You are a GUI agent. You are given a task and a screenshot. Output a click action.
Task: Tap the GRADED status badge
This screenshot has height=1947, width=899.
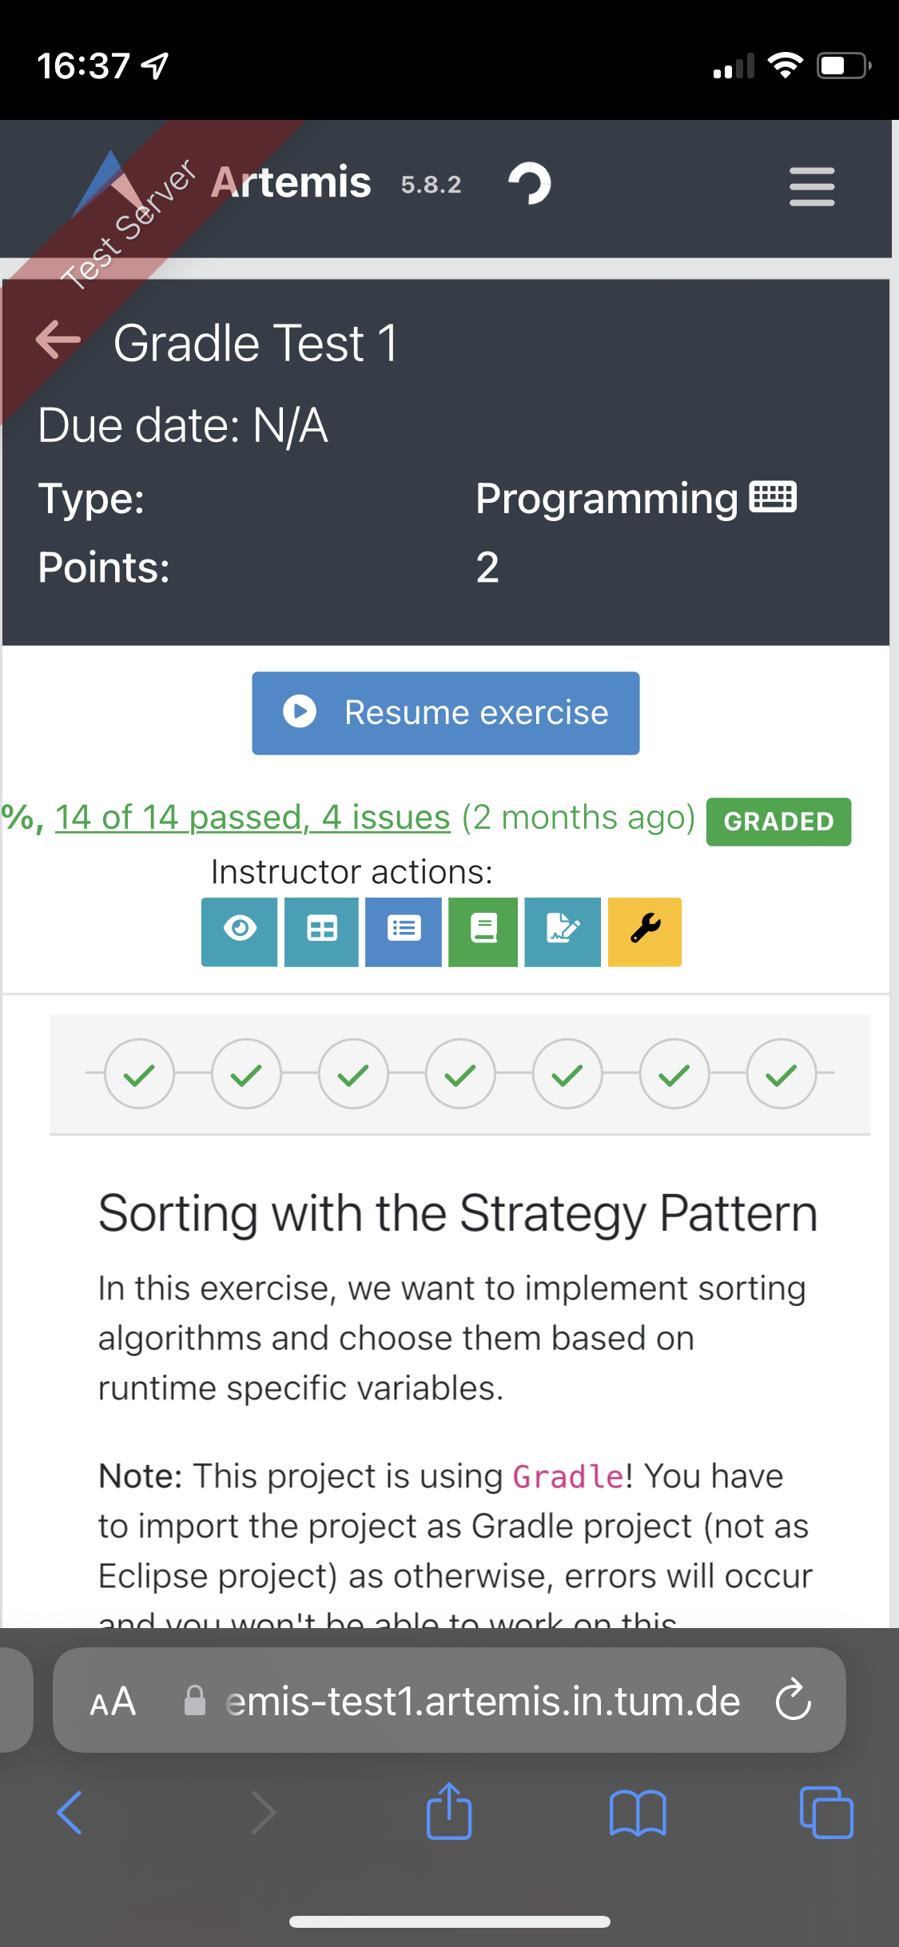coord(778,820)
